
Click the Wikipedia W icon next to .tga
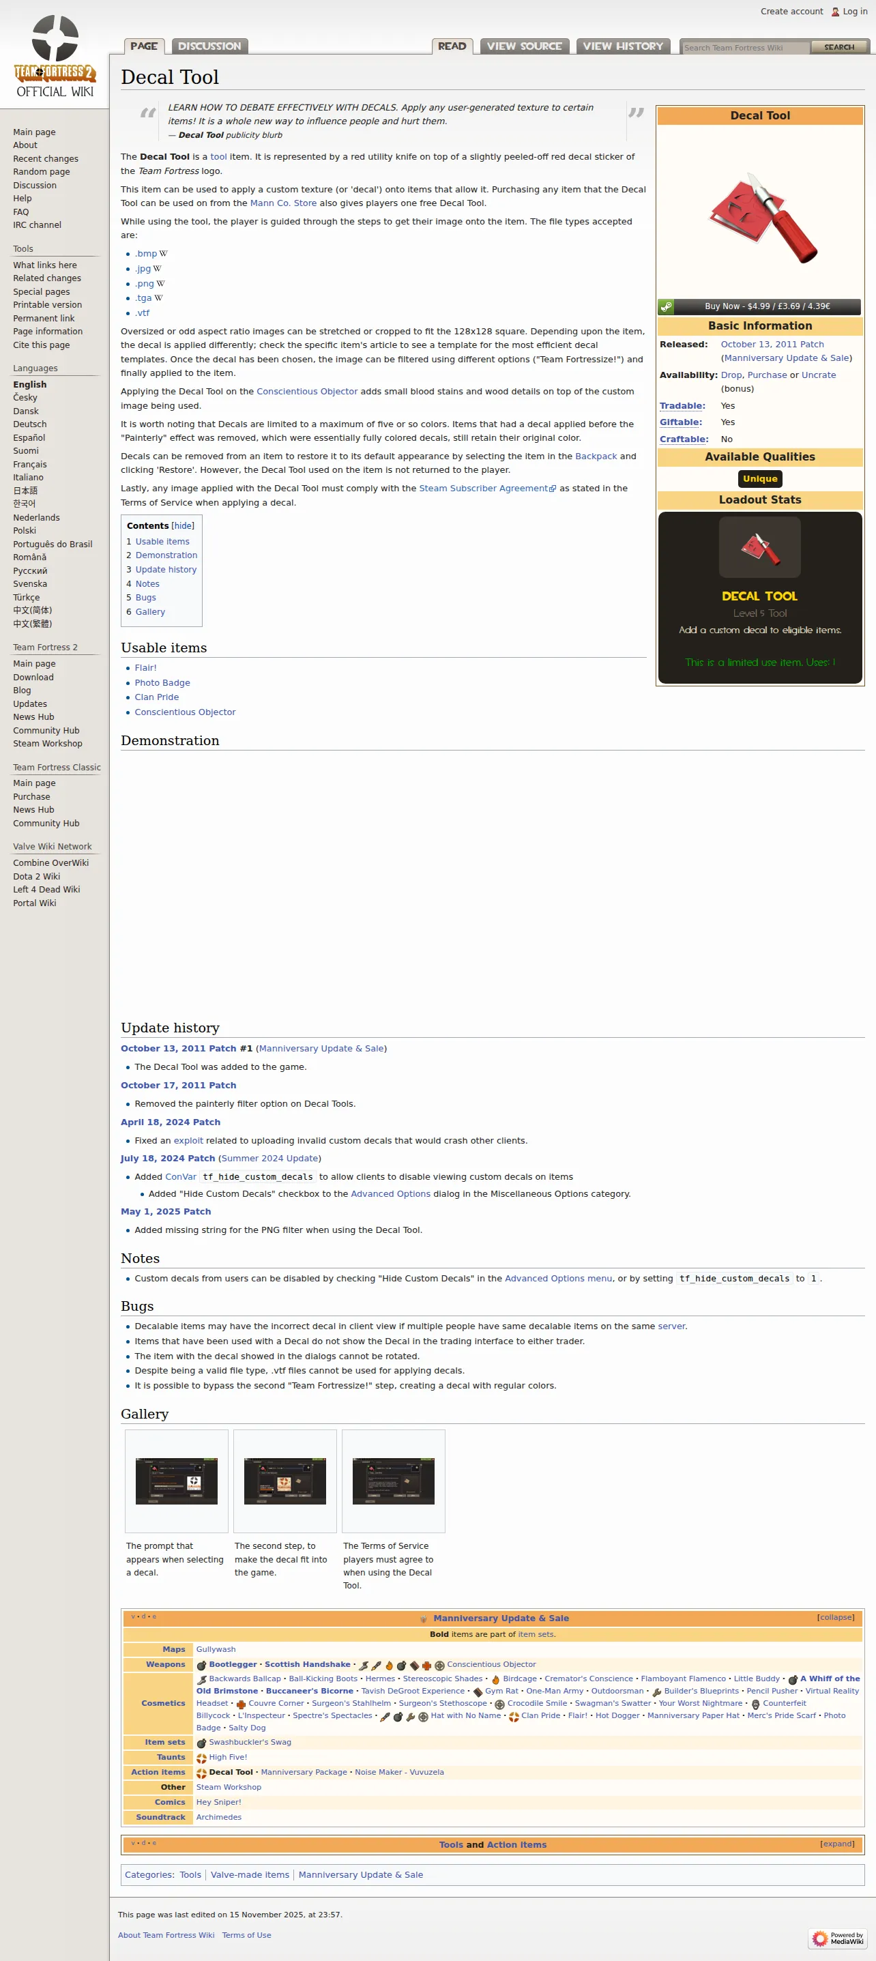click(x=158, y=298)
